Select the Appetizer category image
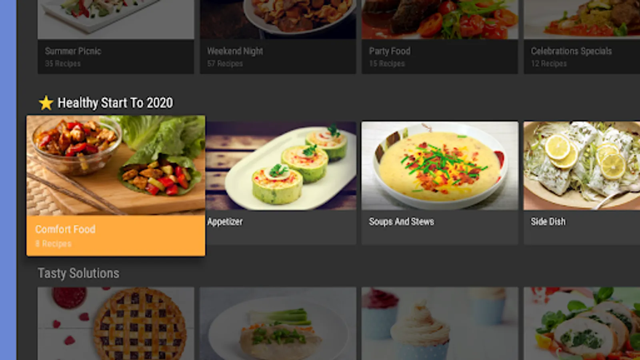 click(x=281, y=166)
